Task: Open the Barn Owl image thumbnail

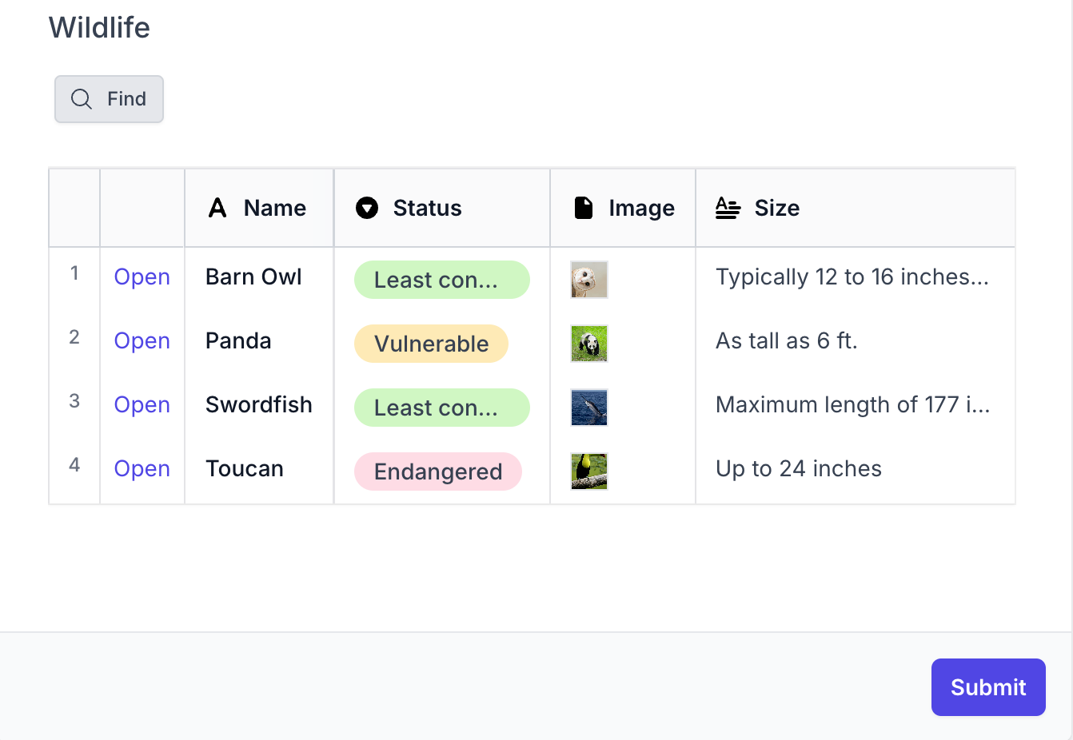Action: point(589,280)
